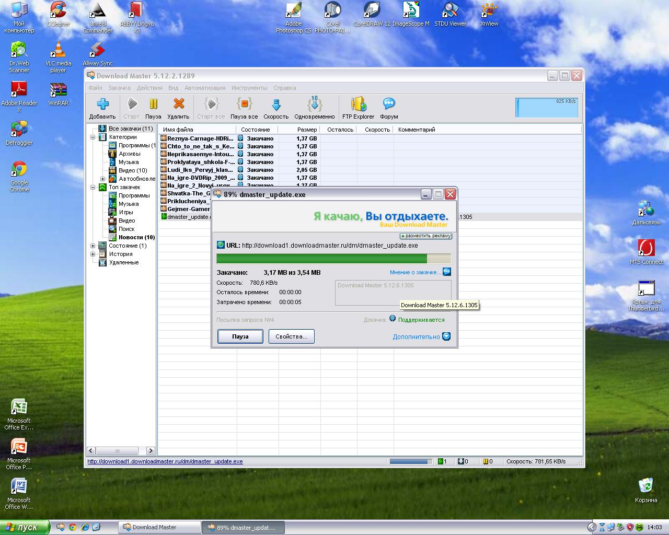669x535 pixels.
Task: Expand the Состояние (1) tree node
Action: pos(93,246)
